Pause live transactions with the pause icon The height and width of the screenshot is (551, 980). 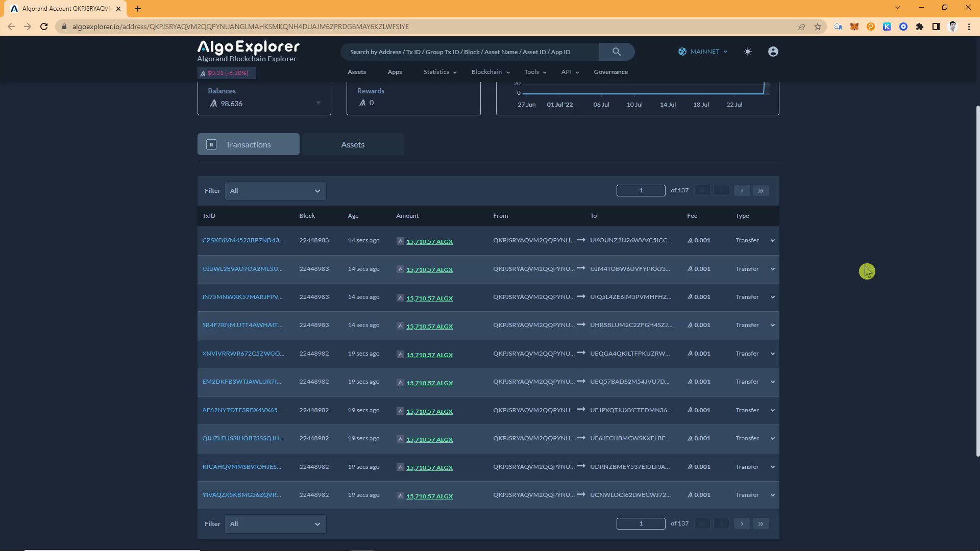(211, 144)
